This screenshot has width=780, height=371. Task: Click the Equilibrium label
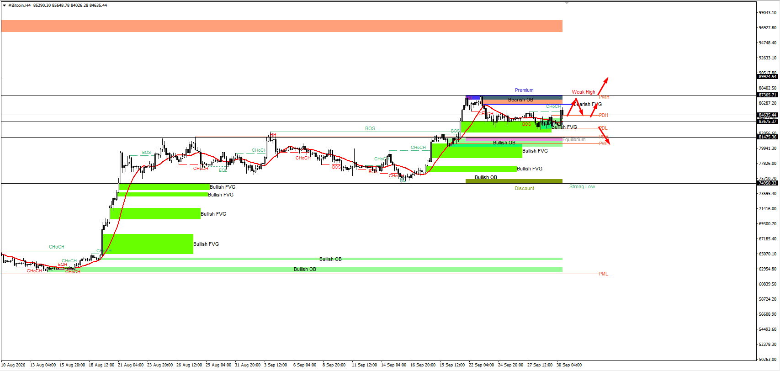[x=574, y=140]
